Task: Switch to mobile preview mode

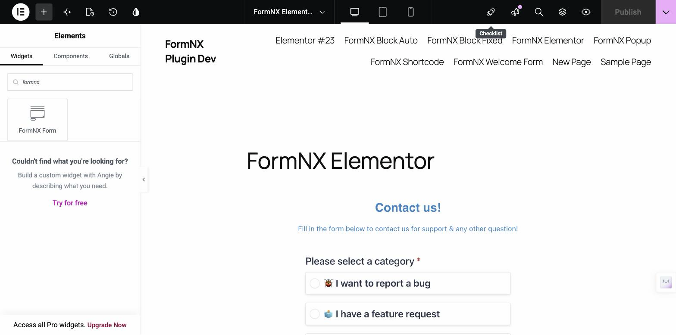Action: coord(410,12)
